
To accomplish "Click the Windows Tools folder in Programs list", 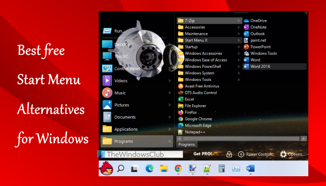I will coord(210,80).
